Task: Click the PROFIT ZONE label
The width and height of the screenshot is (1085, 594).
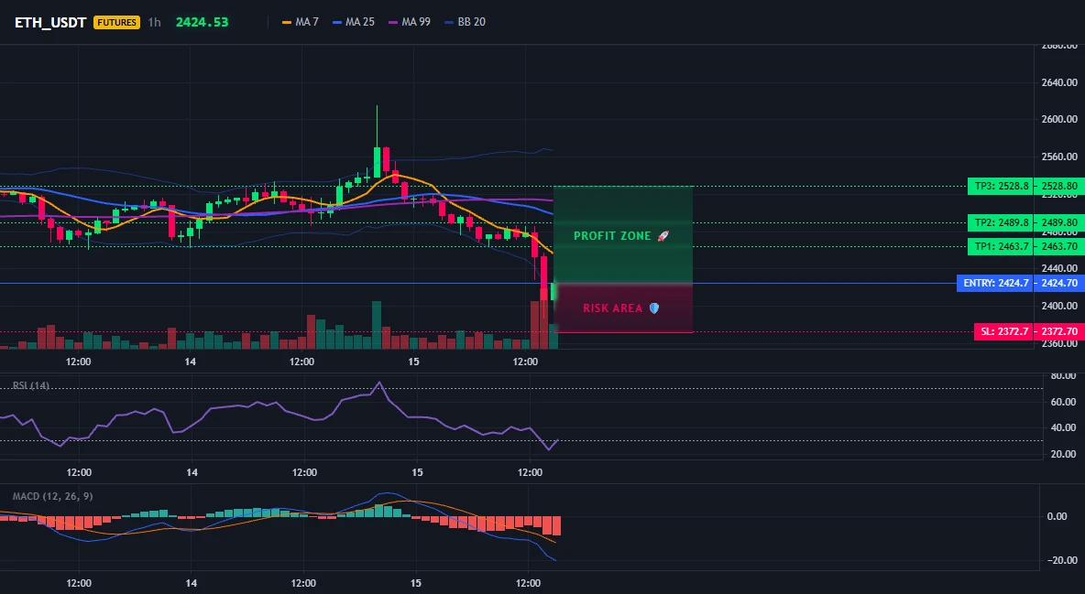Action: [621, 236]
